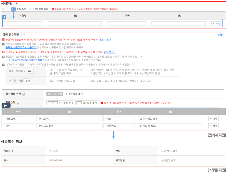Click help icon next to 상세정보 heading
227x173 pixels.
point(16,4)
